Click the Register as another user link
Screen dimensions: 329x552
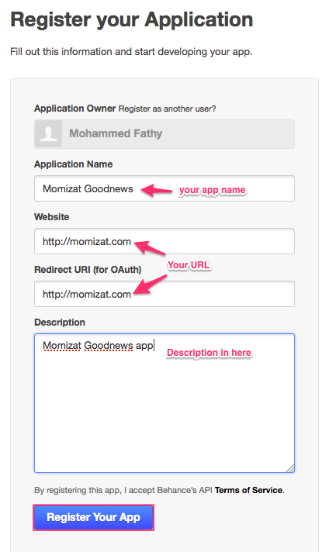pyautogui.click(x=168, y=109)
